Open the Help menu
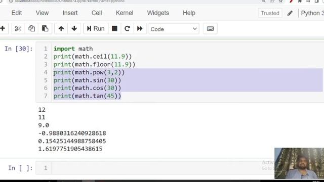324x182 pixels. point(189,13)
